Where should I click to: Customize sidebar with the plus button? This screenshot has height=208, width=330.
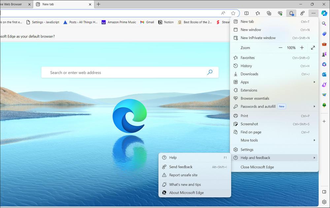324,121
